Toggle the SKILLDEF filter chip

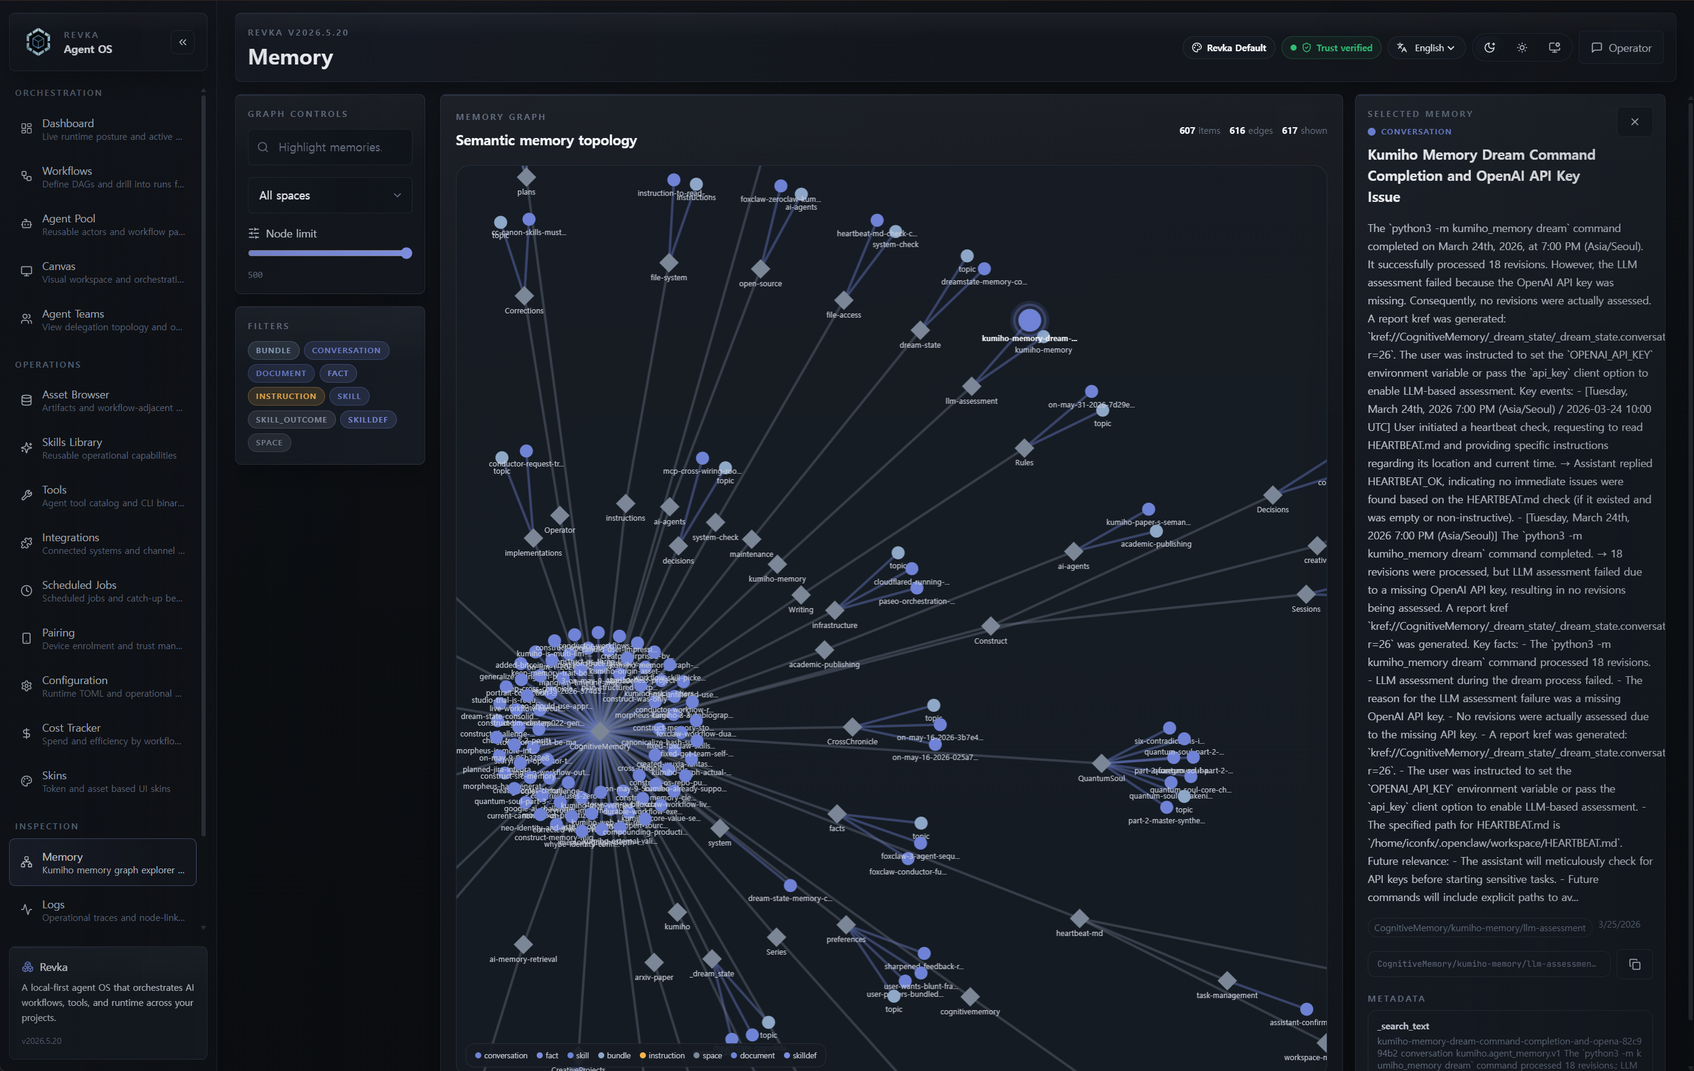pos(368,420)
